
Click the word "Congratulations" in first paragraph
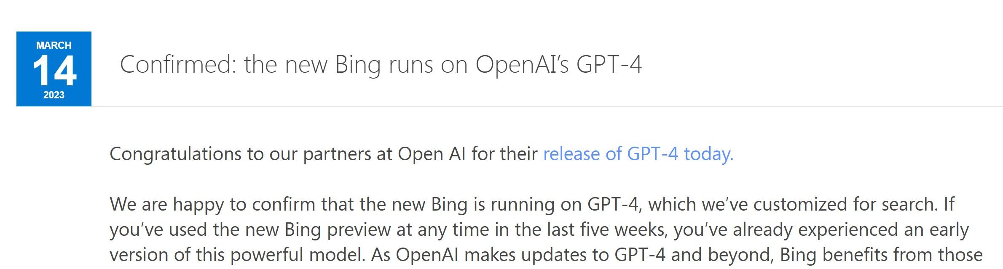(x=175, y=154)
